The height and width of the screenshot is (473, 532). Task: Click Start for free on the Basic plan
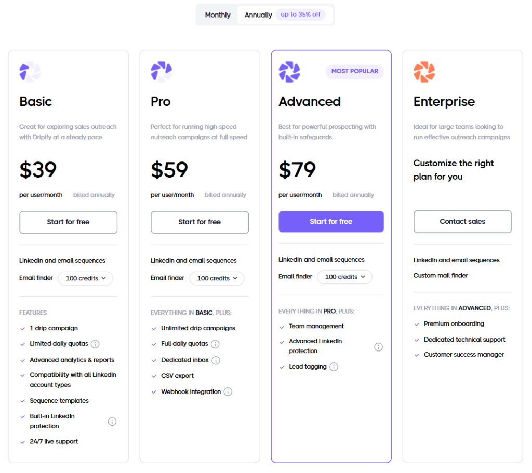(68, 222)
